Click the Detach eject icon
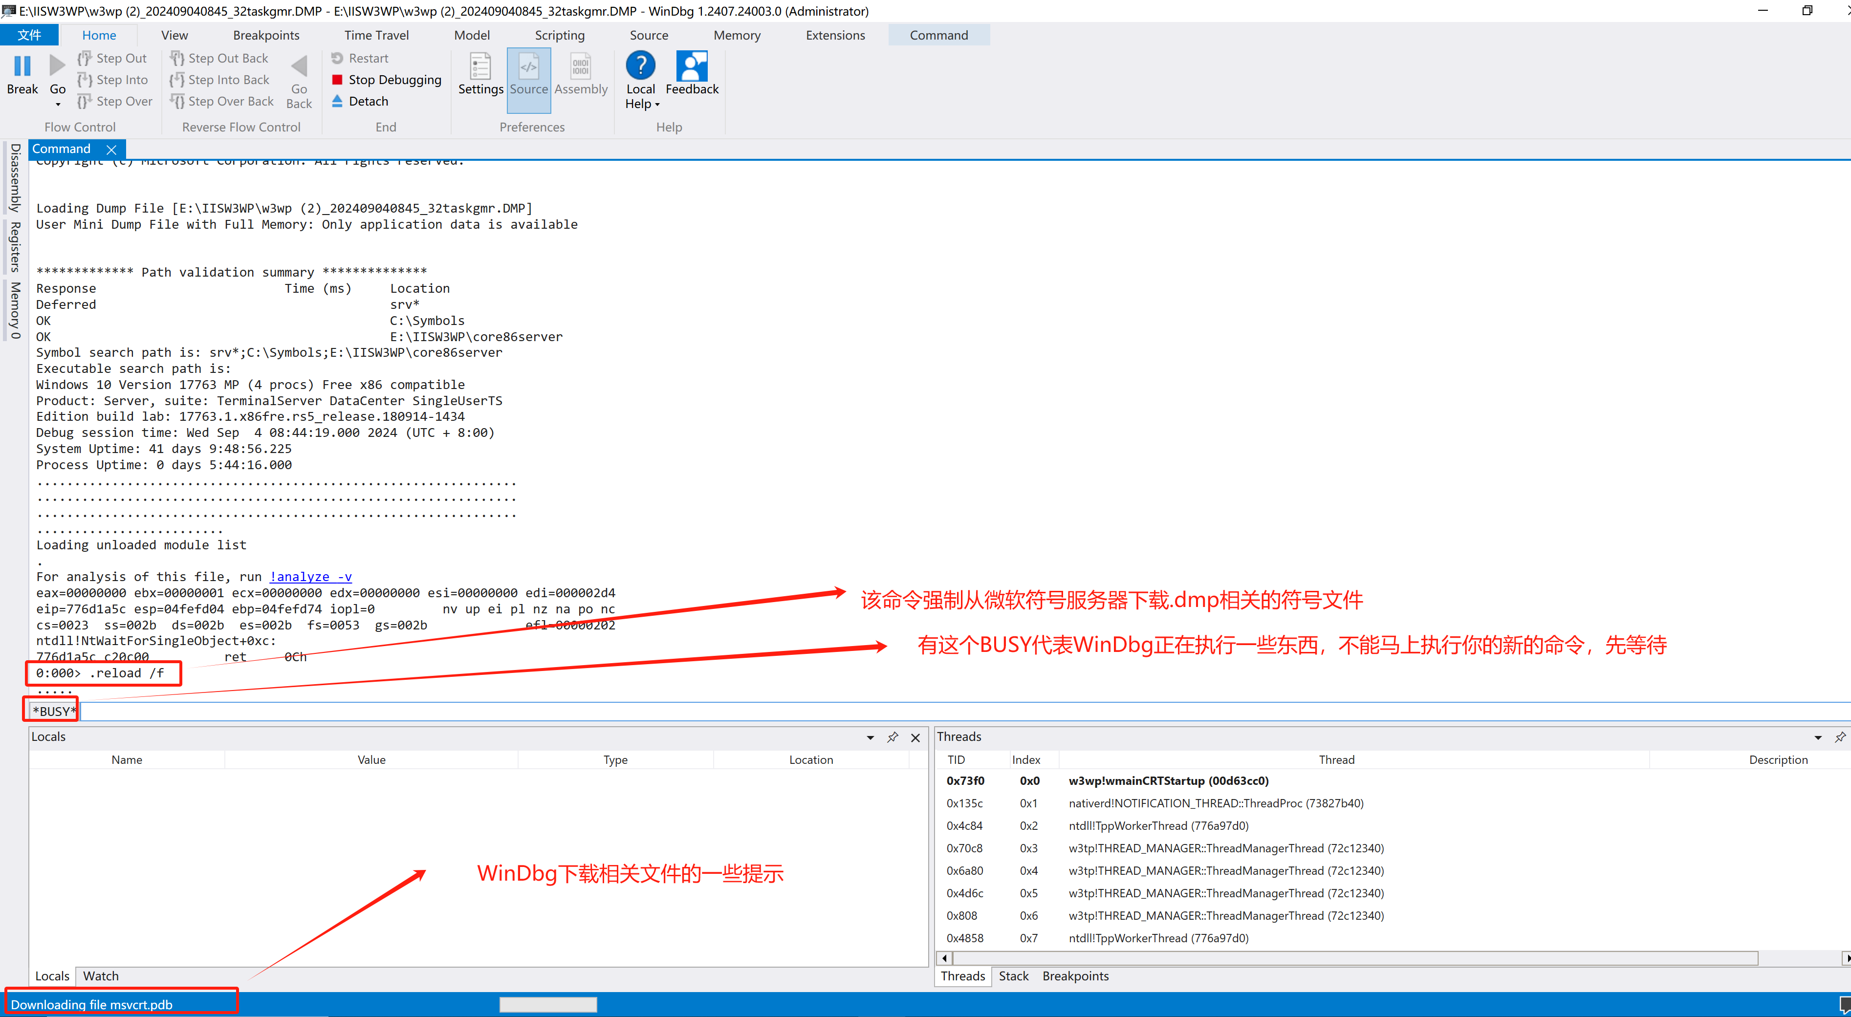The height and width of the screenshot is (1017, 1851). 337,101
